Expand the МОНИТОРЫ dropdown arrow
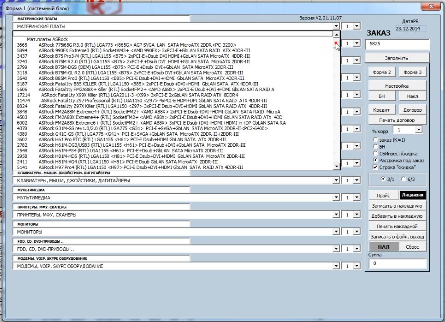The height and width of the screenshot is (322, 445). point(336,232)
